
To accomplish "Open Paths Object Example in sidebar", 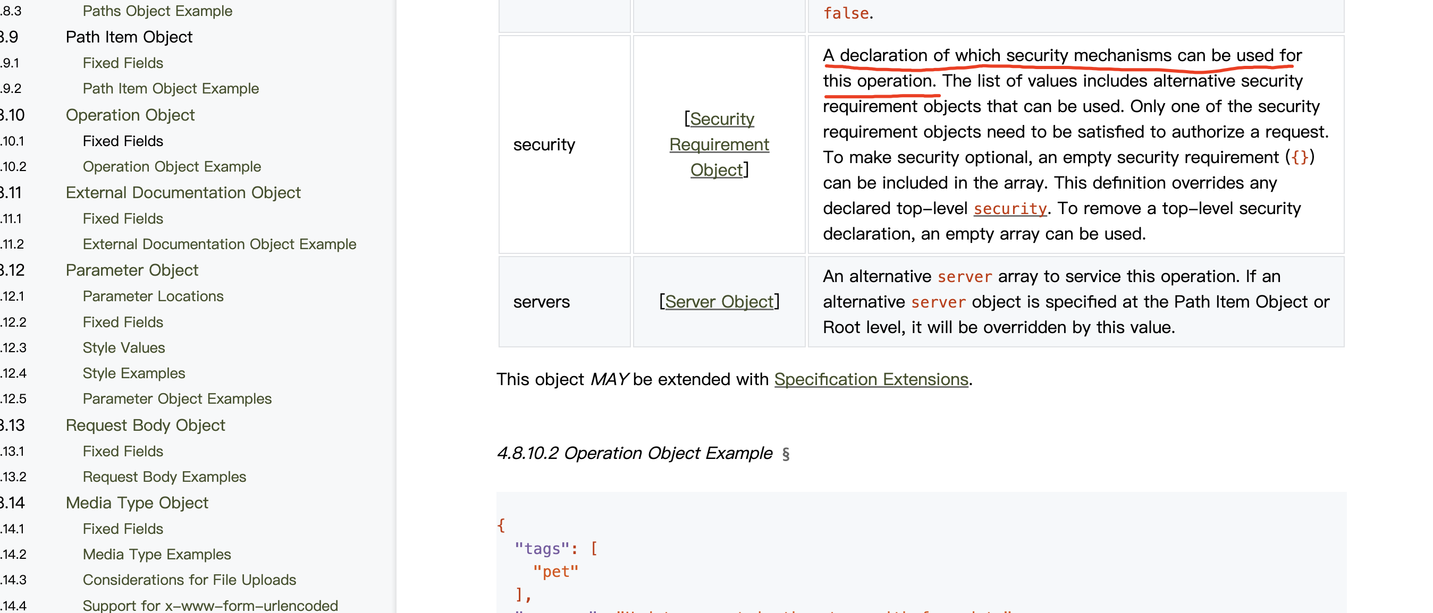I will [157, 11].
